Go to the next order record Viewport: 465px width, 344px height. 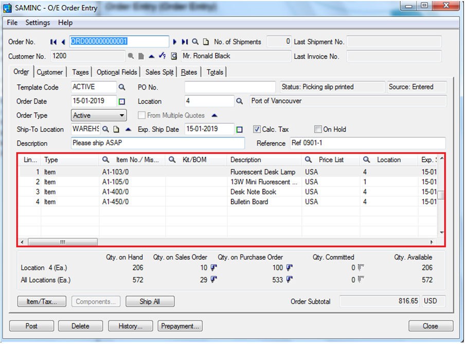pos(175,42)
